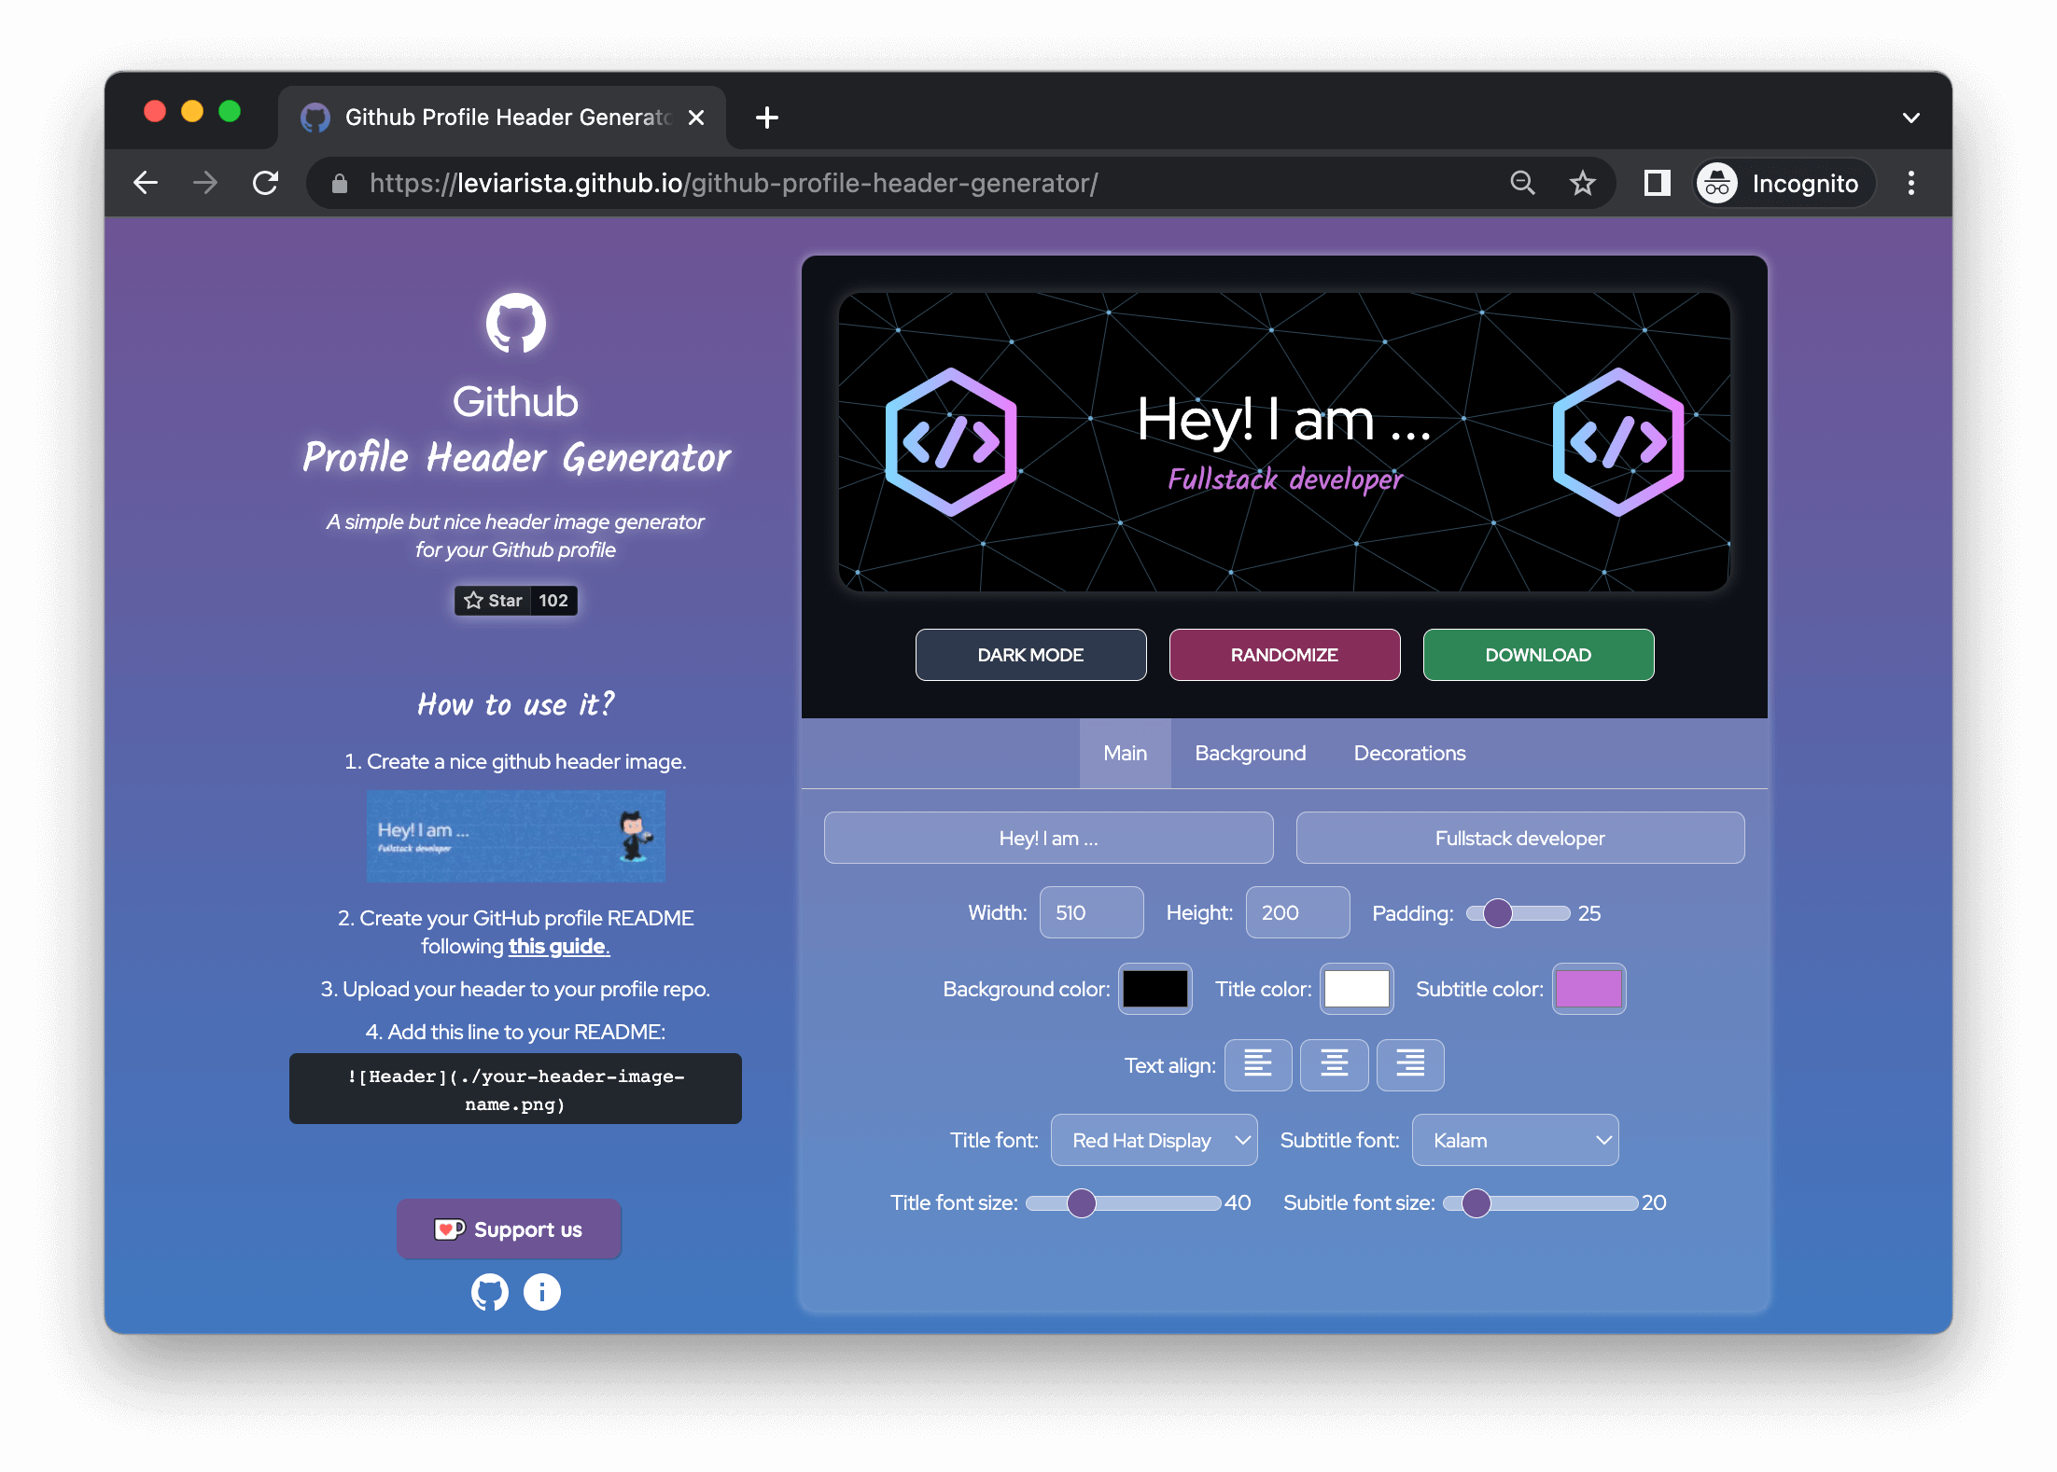
Task: Click the 'How to use it?' heading
Action: click(x=515, y=704)
